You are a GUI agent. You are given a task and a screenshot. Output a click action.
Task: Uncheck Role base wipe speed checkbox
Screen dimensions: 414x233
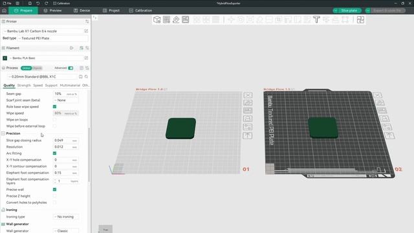click(54, 107)
